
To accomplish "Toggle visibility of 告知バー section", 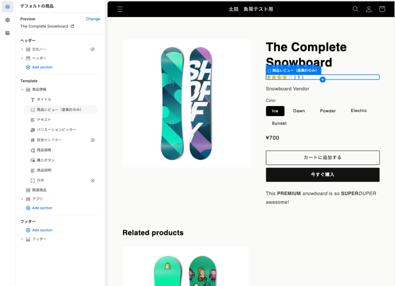I will pyautogui.click(x=92, y=49).
